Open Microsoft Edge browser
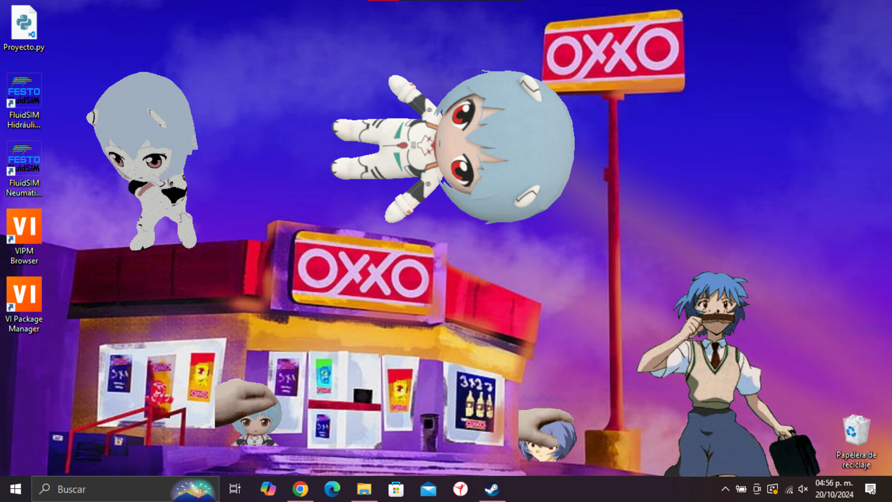 click(332, 489)
